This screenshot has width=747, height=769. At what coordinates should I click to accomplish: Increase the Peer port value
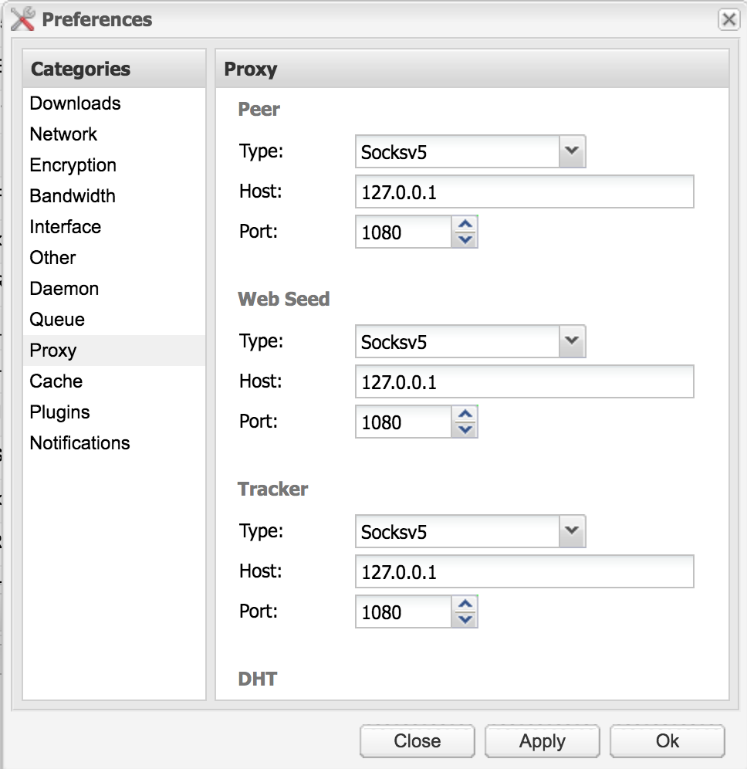click(465, 225)
